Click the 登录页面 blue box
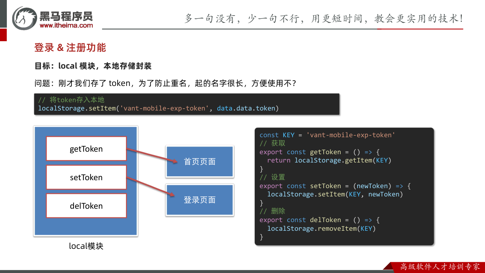The height and width of the screenshot is (273, 485). pos(200,200)
